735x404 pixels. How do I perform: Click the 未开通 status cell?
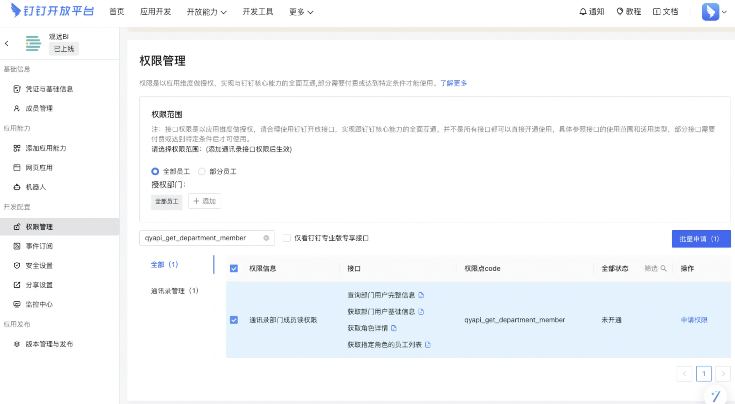(x=611, y=320)
